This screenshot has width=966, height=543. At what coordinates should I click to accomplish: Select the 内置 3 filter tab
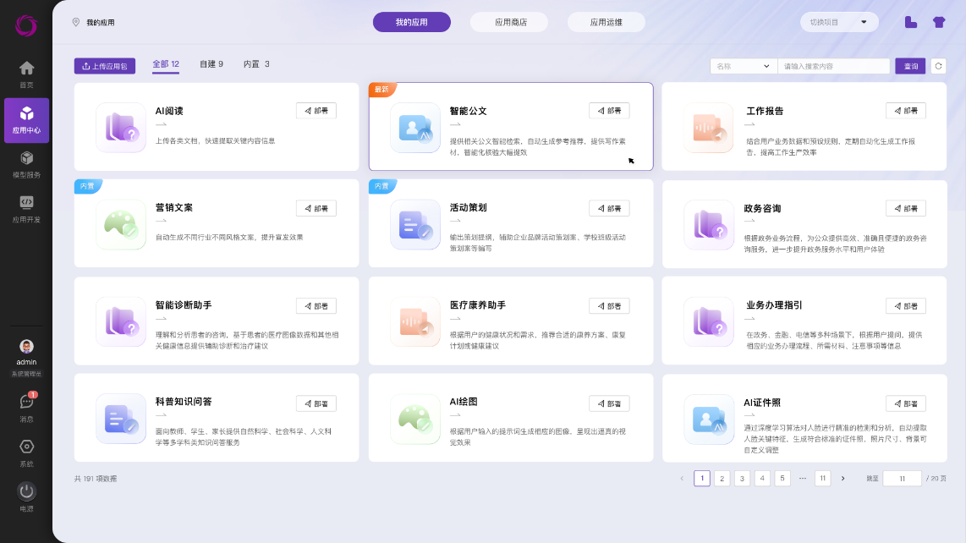tap(256, 64)
